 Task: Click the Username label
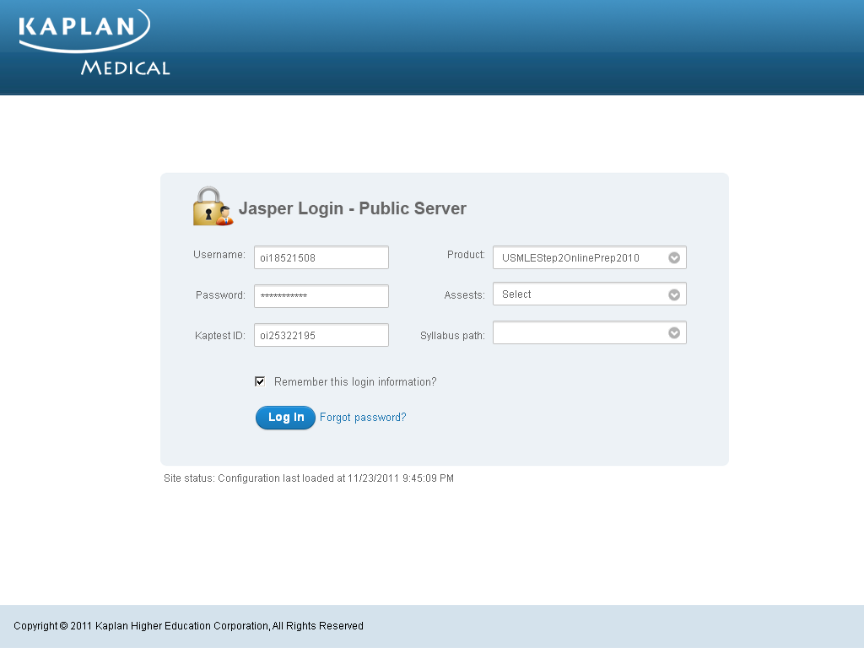(219, 255)
